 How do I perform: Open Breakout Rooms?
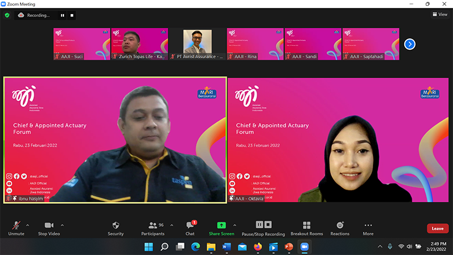(307, 228)
